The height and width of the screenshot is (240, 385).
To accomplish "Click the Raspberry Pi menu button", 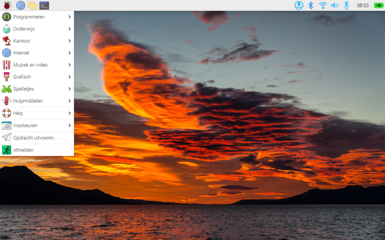I will pos(7,5).
